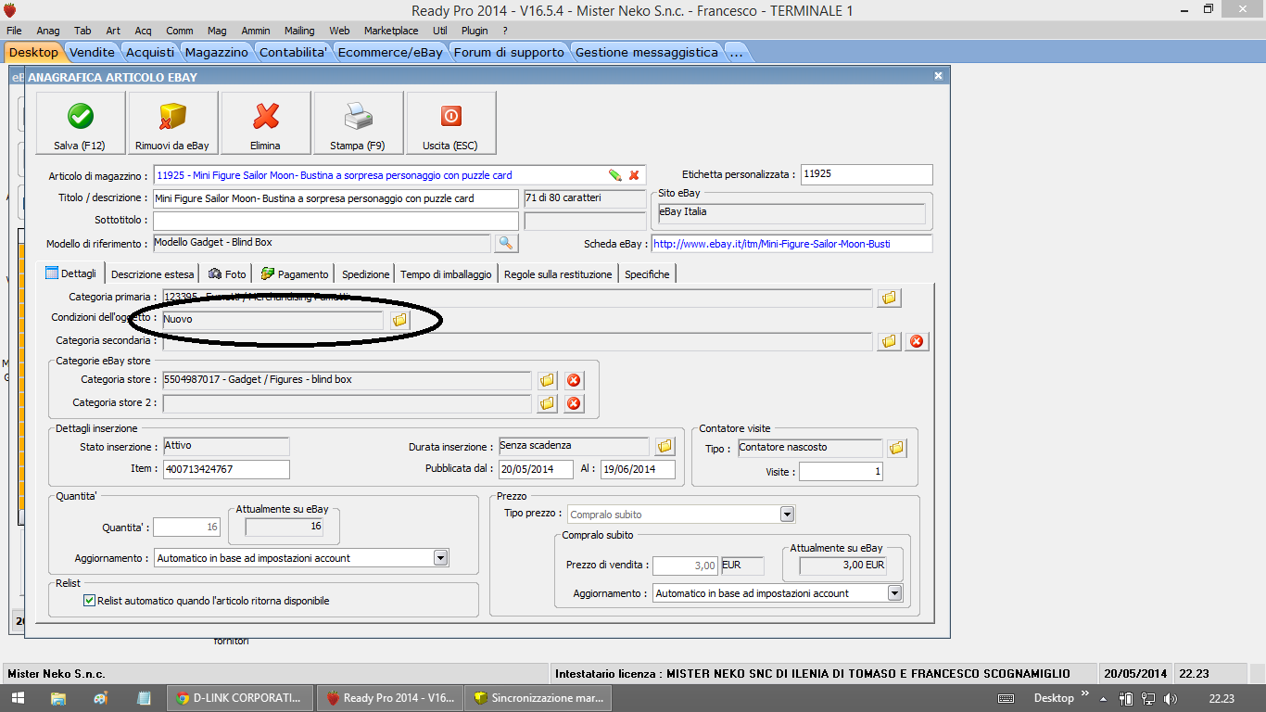Switch to Sincronizzazione mar... taskbar window

539,698
